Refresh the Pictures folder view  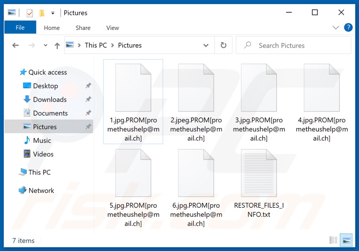[x=223, y=45]
